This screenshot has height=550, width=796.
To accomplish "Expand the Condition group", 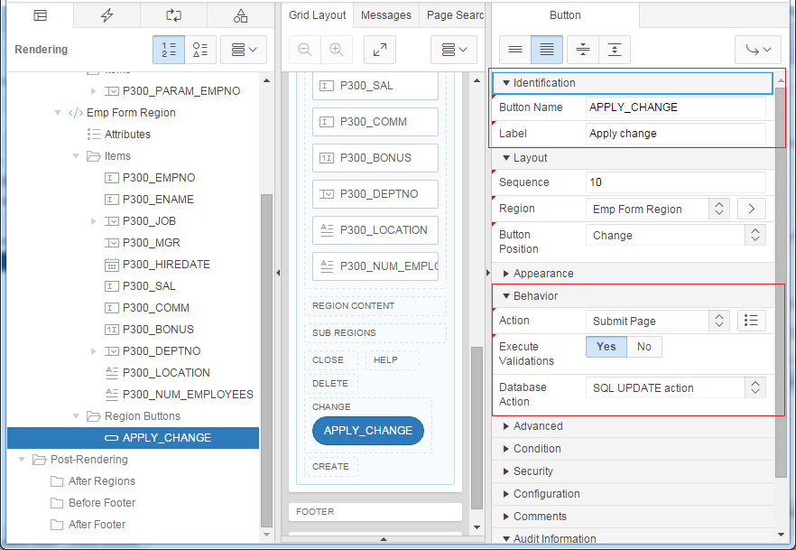I will 505,449.
